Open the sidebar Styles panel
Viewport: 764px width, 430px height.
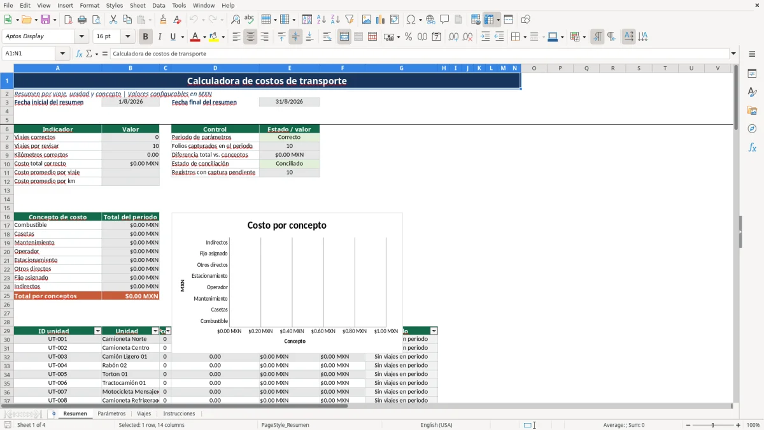click(x=752, y=92)
